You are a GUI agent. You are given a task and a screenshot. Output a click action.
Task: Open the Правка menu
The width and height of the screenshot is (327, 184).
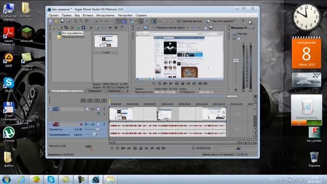(x=66, y=15)
